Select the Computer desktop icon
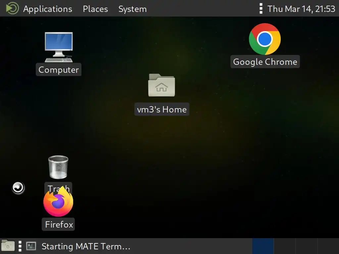The image size is (339, 254). pos(59,47)
